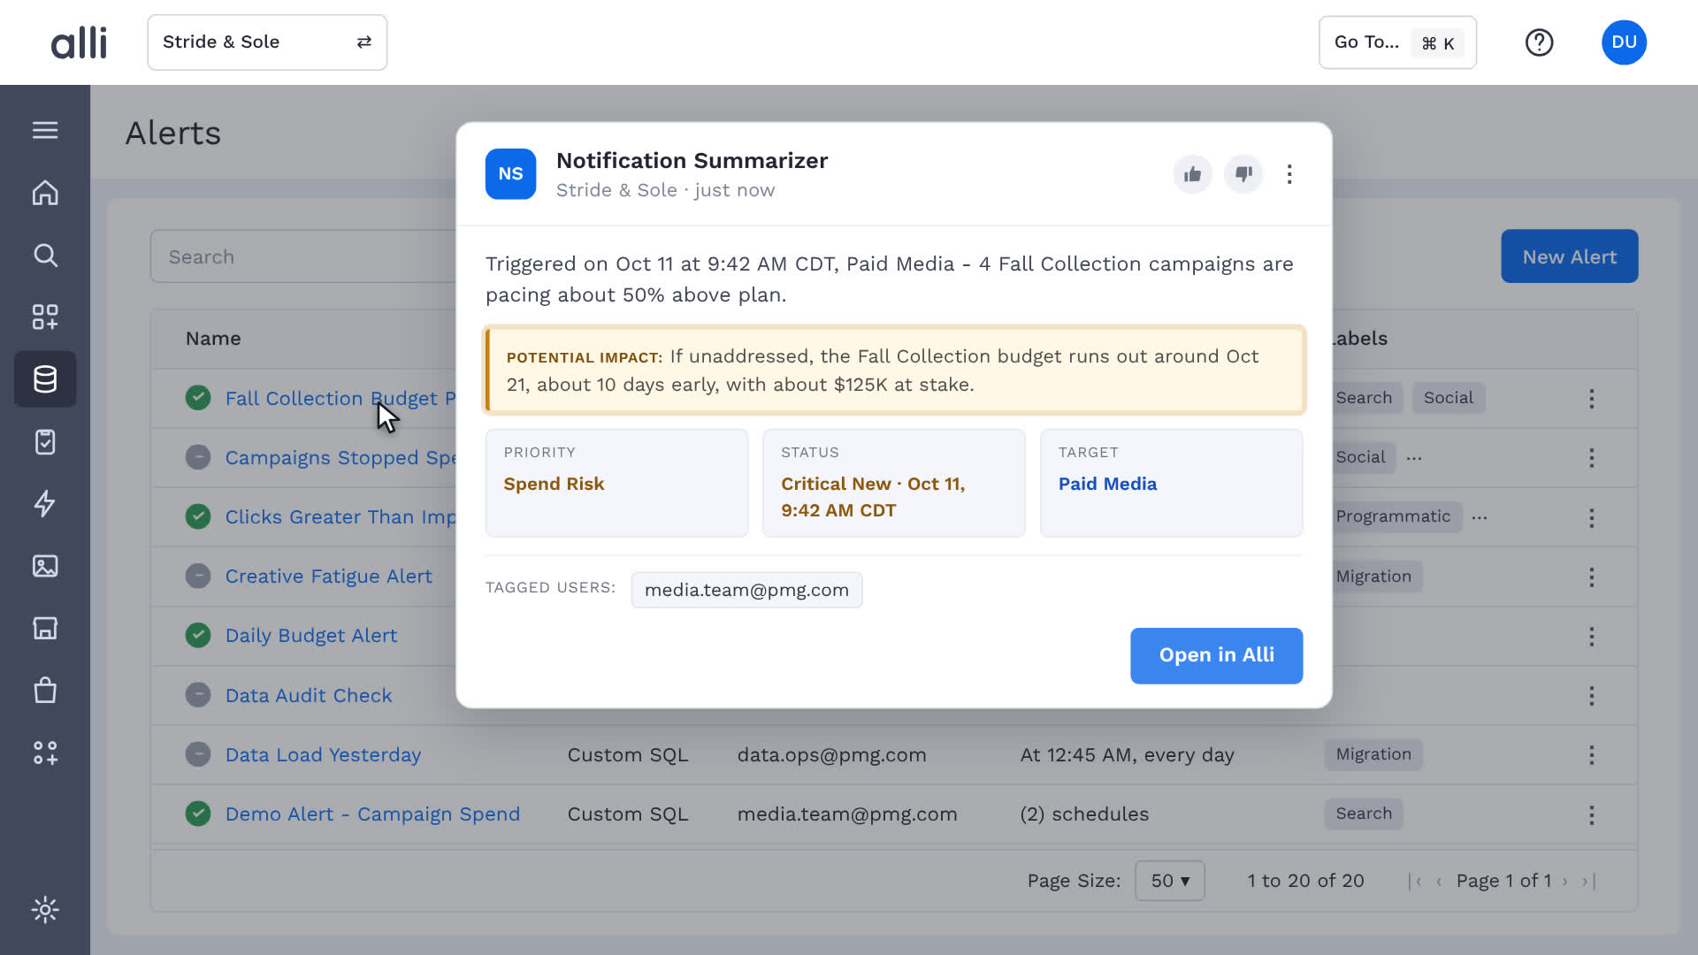Click Open in Alli button

tap(1216, 655)
